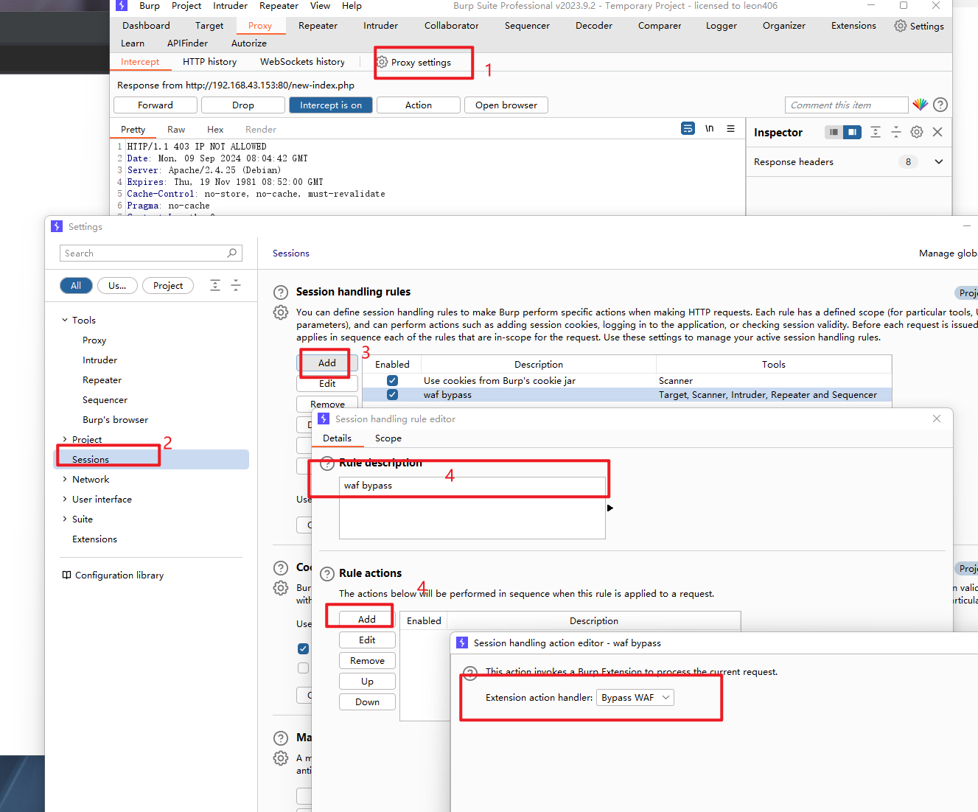Switch to Raw view tab
The width and height of the screenshot is (978, 812).
pyautogui.click(x=176, y=129)
